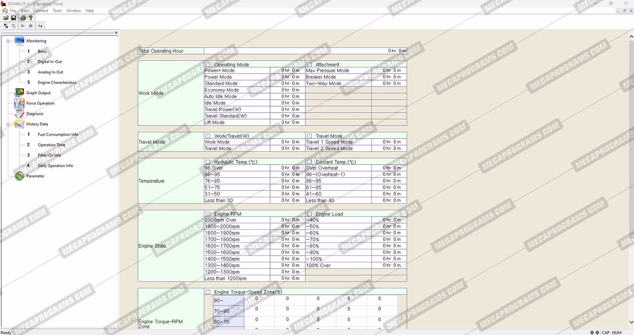
Task: Click the Force Operation label in the tree
Action: tap(40, 103)
